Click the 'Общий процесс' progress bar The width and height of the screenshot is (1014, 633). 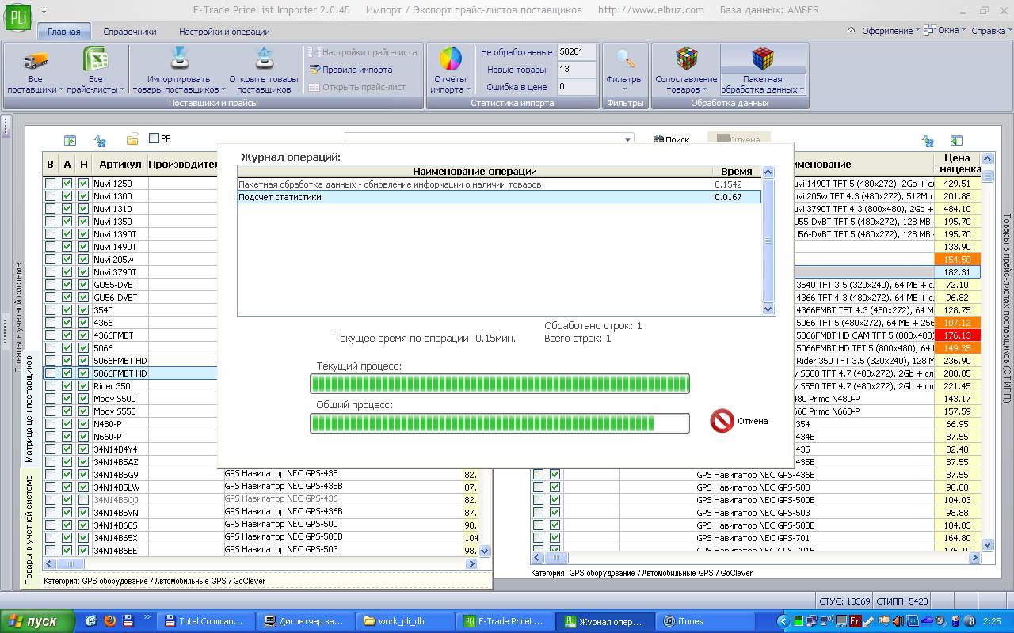pyautogui.click(x=500, y=423)
